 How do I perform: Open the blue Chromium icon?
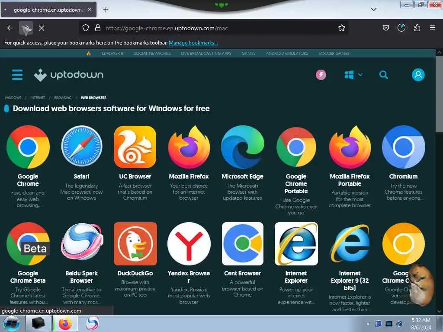pos(404,147)
